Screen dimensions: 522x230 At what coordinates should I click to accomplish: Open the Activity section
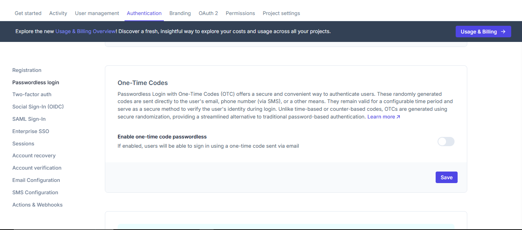coord(58,13)
